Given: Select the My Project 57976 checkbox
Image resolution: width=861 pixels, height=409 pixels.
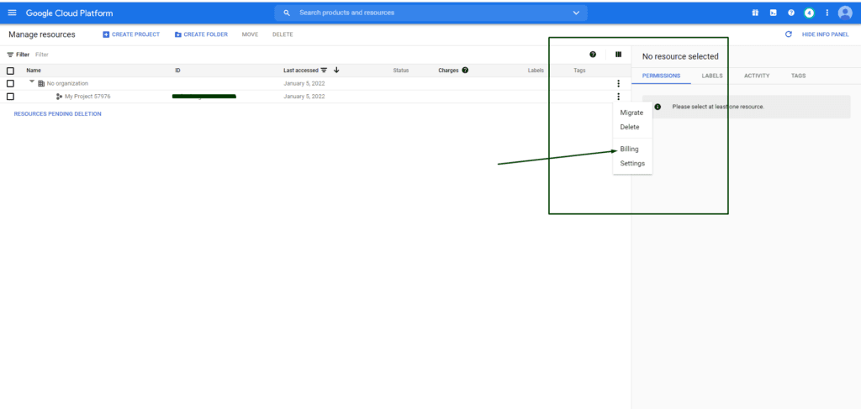Looking at the screenshot, I should (10, 97).
